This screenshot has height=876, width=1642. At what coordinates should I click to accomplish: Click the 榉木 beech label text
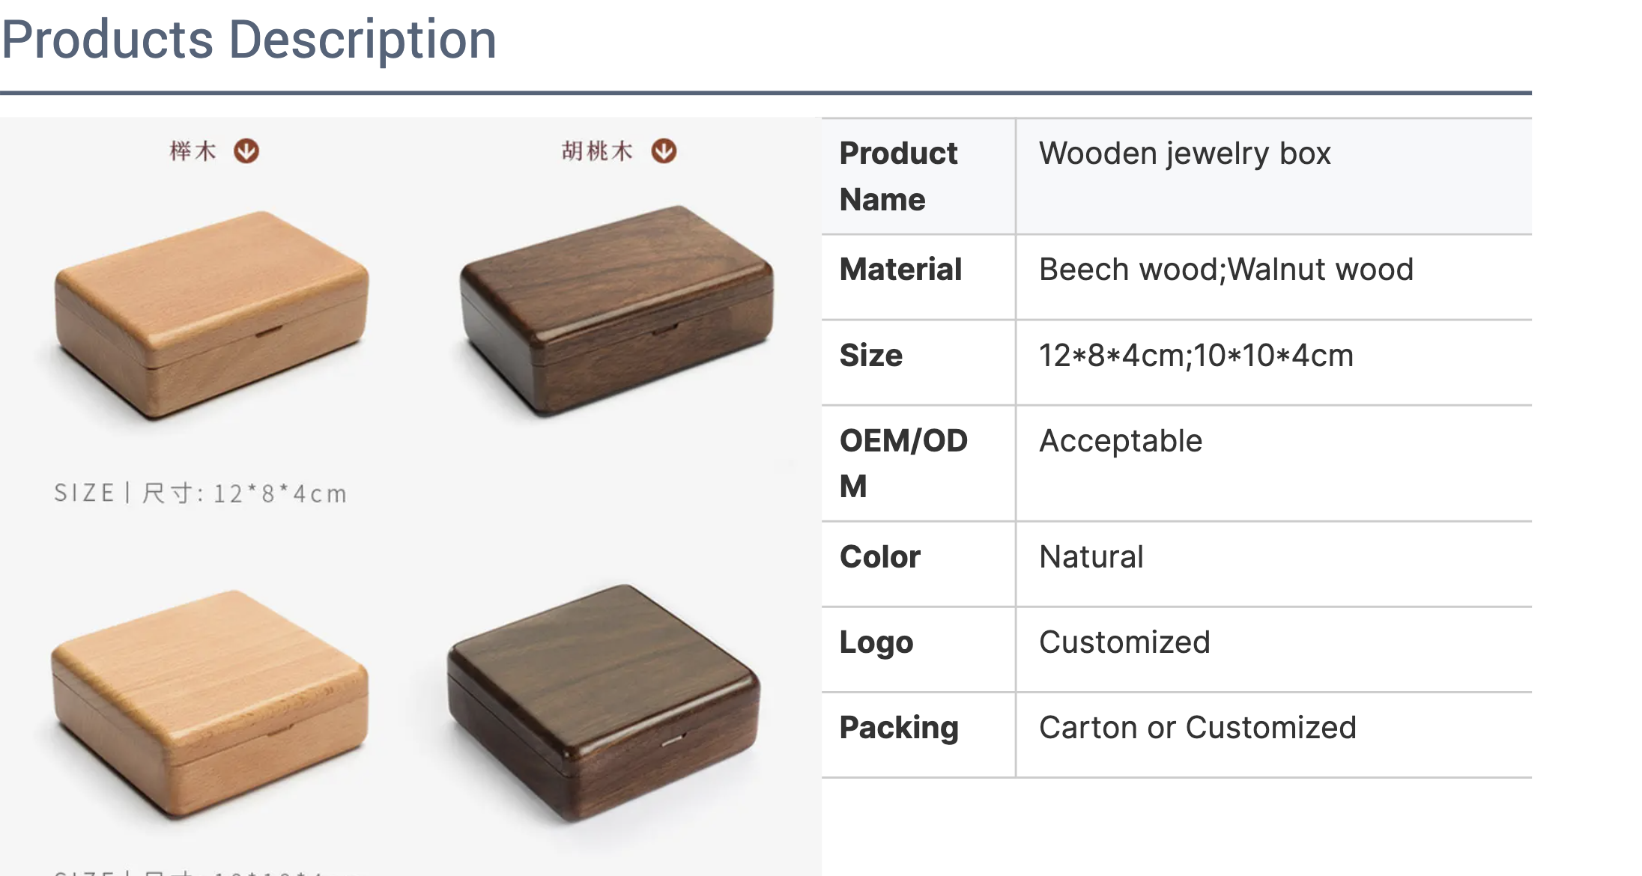tap(193, 151)
